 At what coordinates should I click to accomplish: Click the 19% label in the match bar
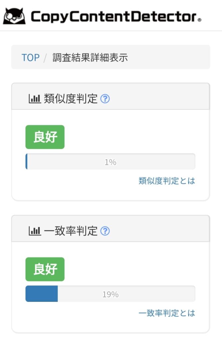tap(111, 294)
